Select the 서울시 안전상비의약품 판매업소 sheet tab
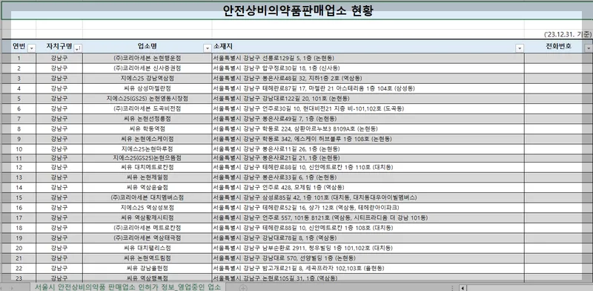The height and width of the screenshot is (291, 593). [127, 287]
